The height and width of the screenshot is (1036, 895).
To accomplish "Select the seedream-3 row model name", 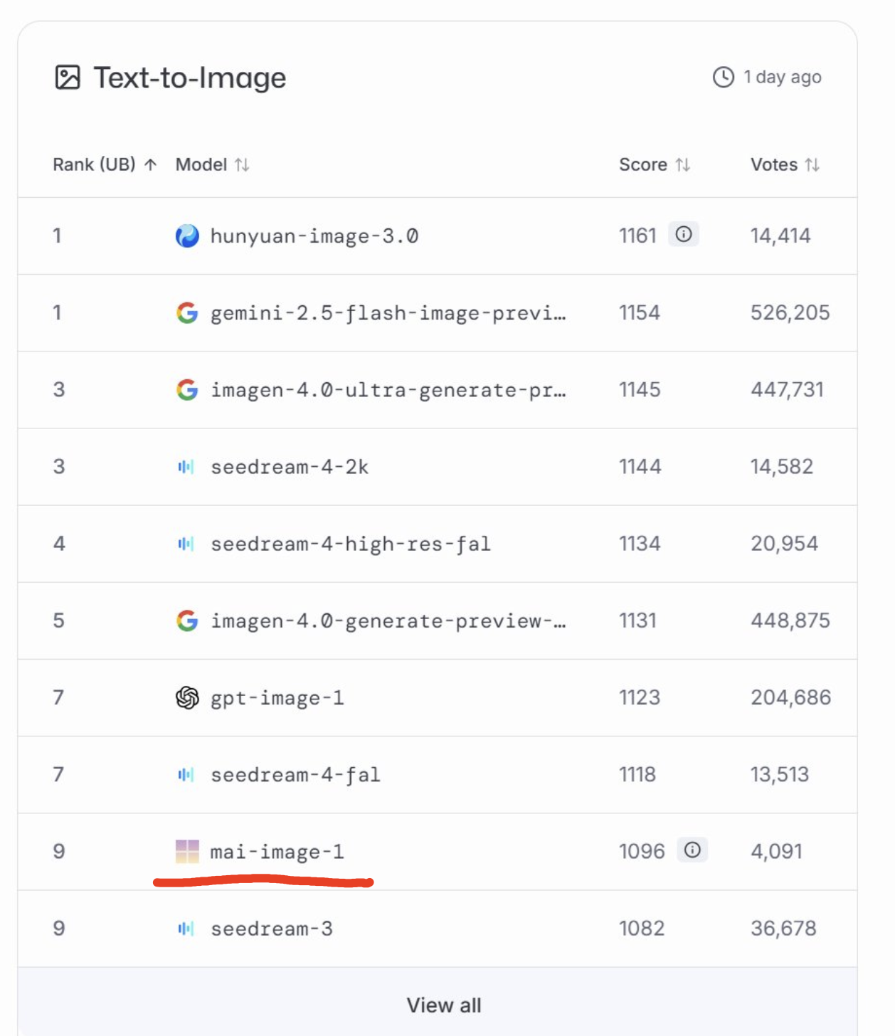I will click(271, 929).
